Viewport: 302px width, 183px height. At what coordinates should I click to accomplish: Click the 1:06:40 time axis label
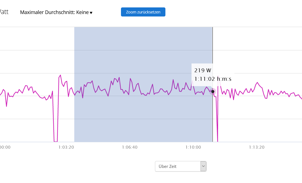130,147
